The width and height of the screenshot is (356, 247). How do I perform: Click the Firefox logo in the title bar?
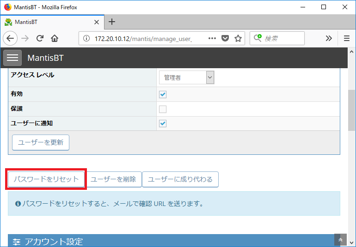[8, 7]
